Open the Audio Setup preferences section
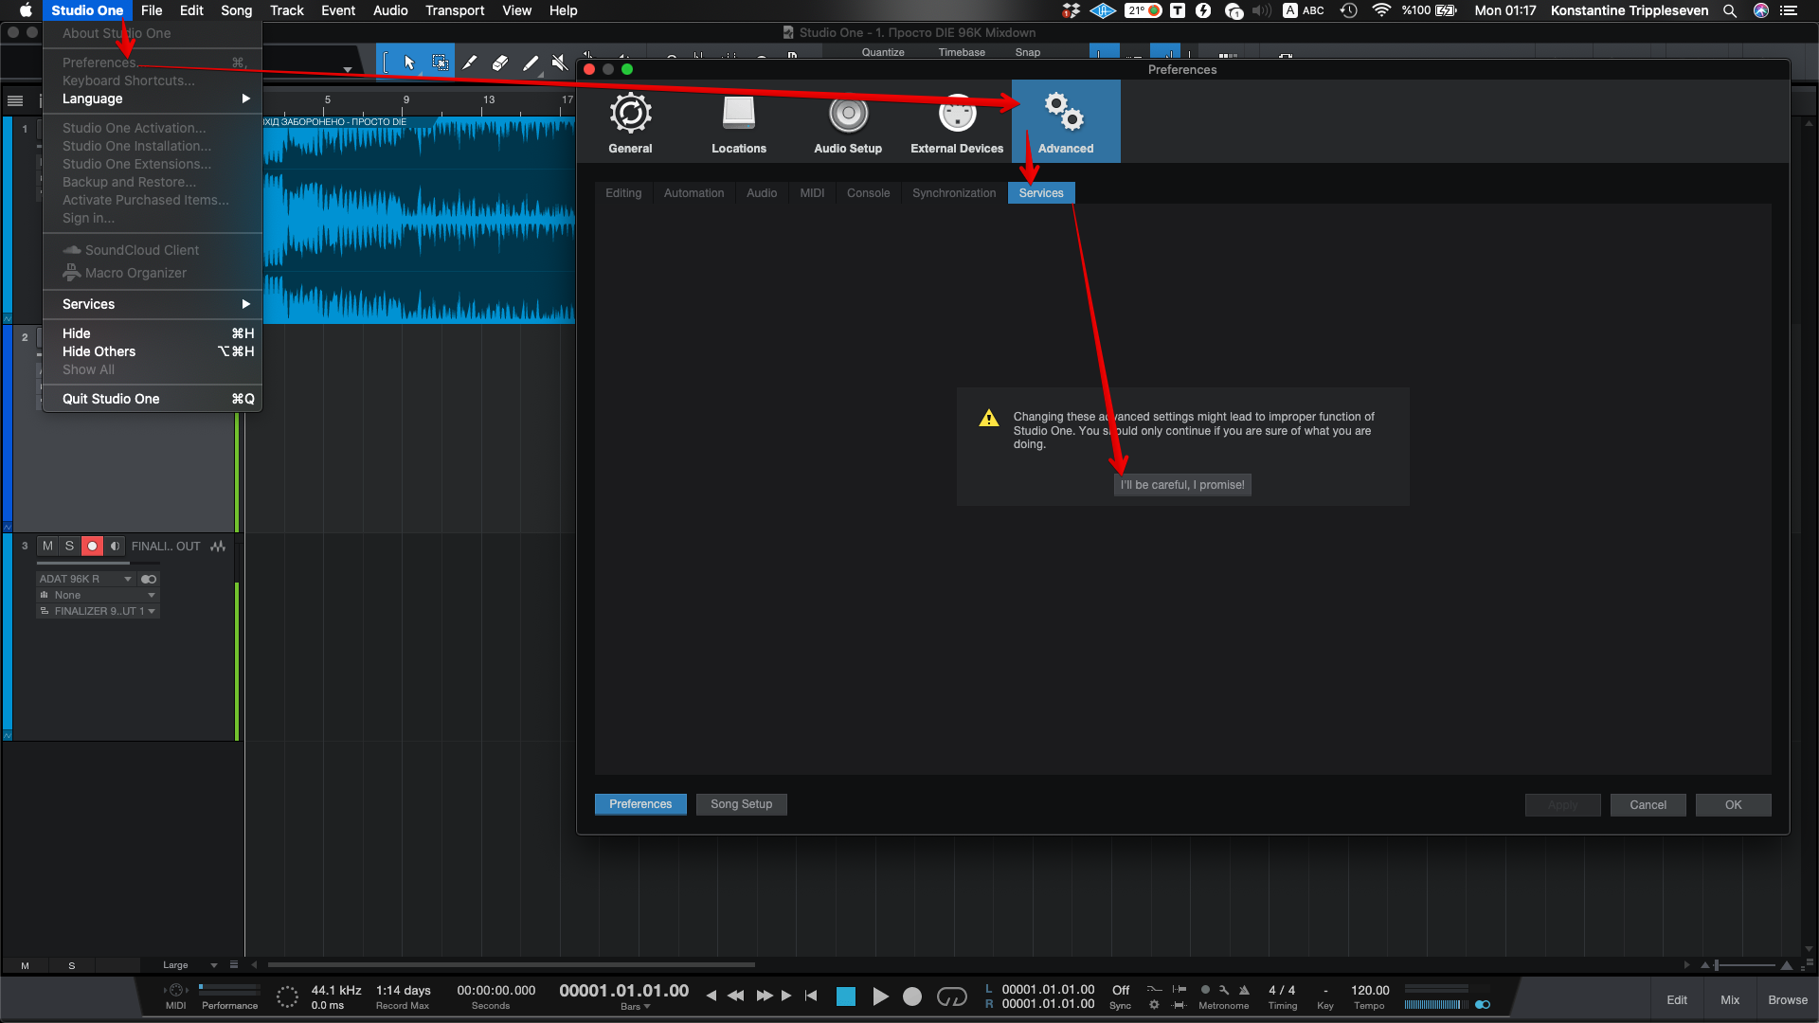 coord(848,121)
